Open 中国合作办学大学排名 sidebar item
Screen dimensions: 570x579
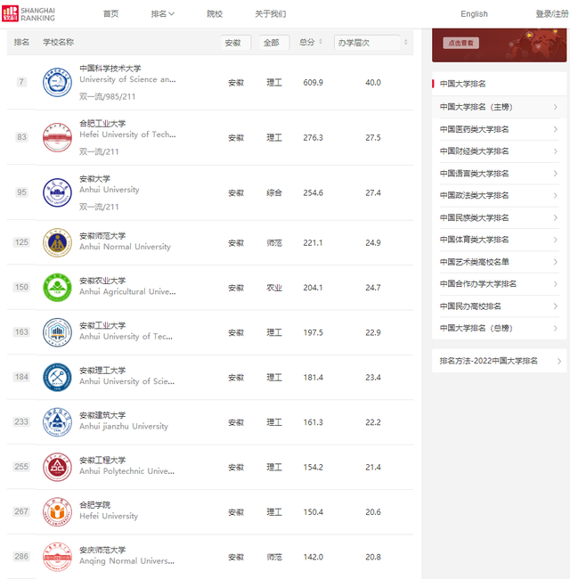(499, 284)
